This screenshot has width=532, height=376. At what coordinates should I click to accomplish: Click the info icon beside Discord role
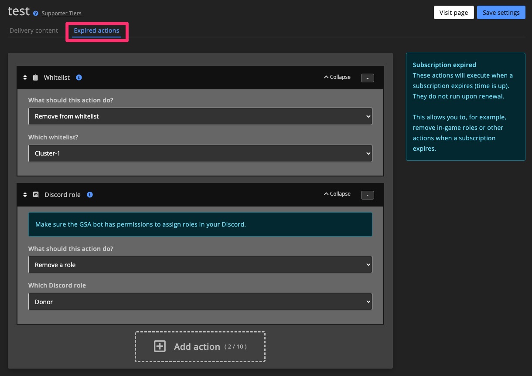click(x=90, y=195)
